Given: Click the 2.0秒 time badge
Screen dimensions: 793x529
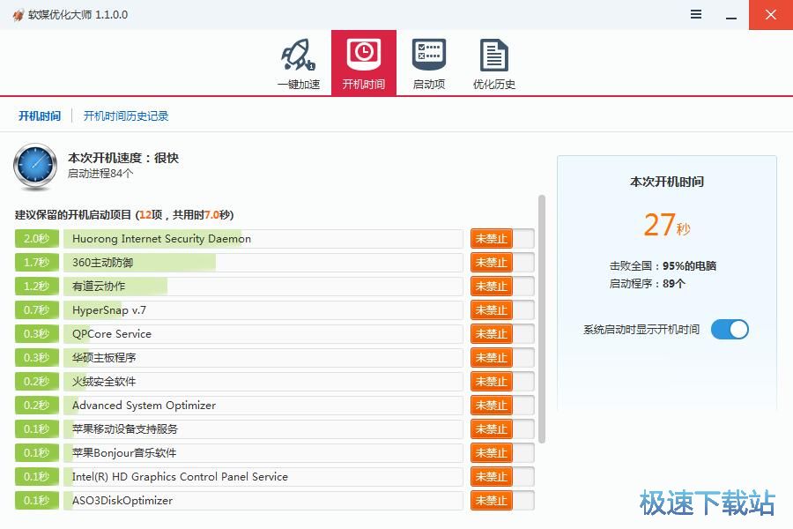Looking at the screenshot, I should tap(37, 238).
